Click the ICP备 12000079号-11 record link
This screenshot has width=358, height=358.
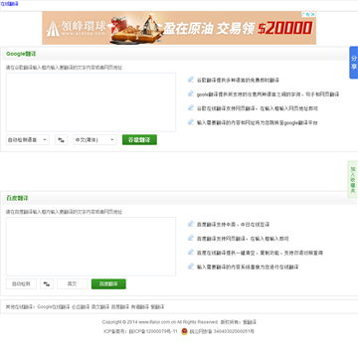click(x=153, y=331)
